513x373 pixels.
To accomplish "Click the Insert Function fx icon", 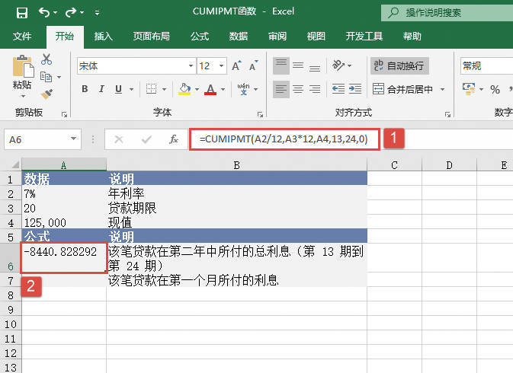I will pos(174,139).
